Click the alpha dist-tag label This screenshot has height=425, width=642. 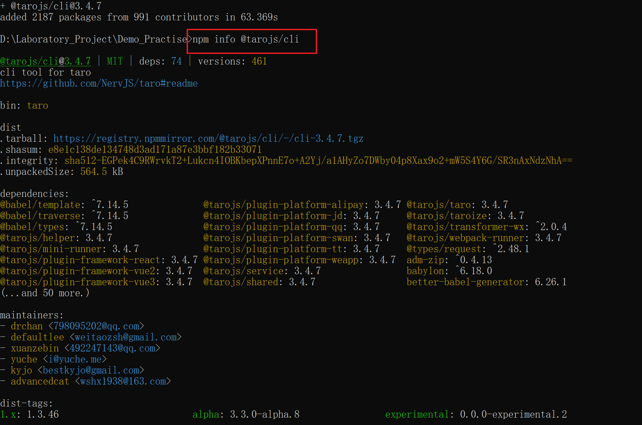pos(205,414)
